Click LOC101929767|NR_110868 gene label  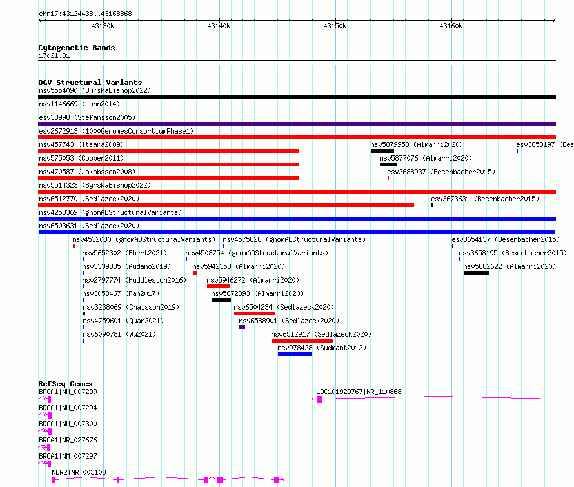[359, 392]
